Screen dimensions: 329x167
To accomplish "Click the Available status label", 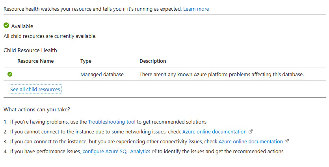I will pyautogui.click(x=22, y=26).
